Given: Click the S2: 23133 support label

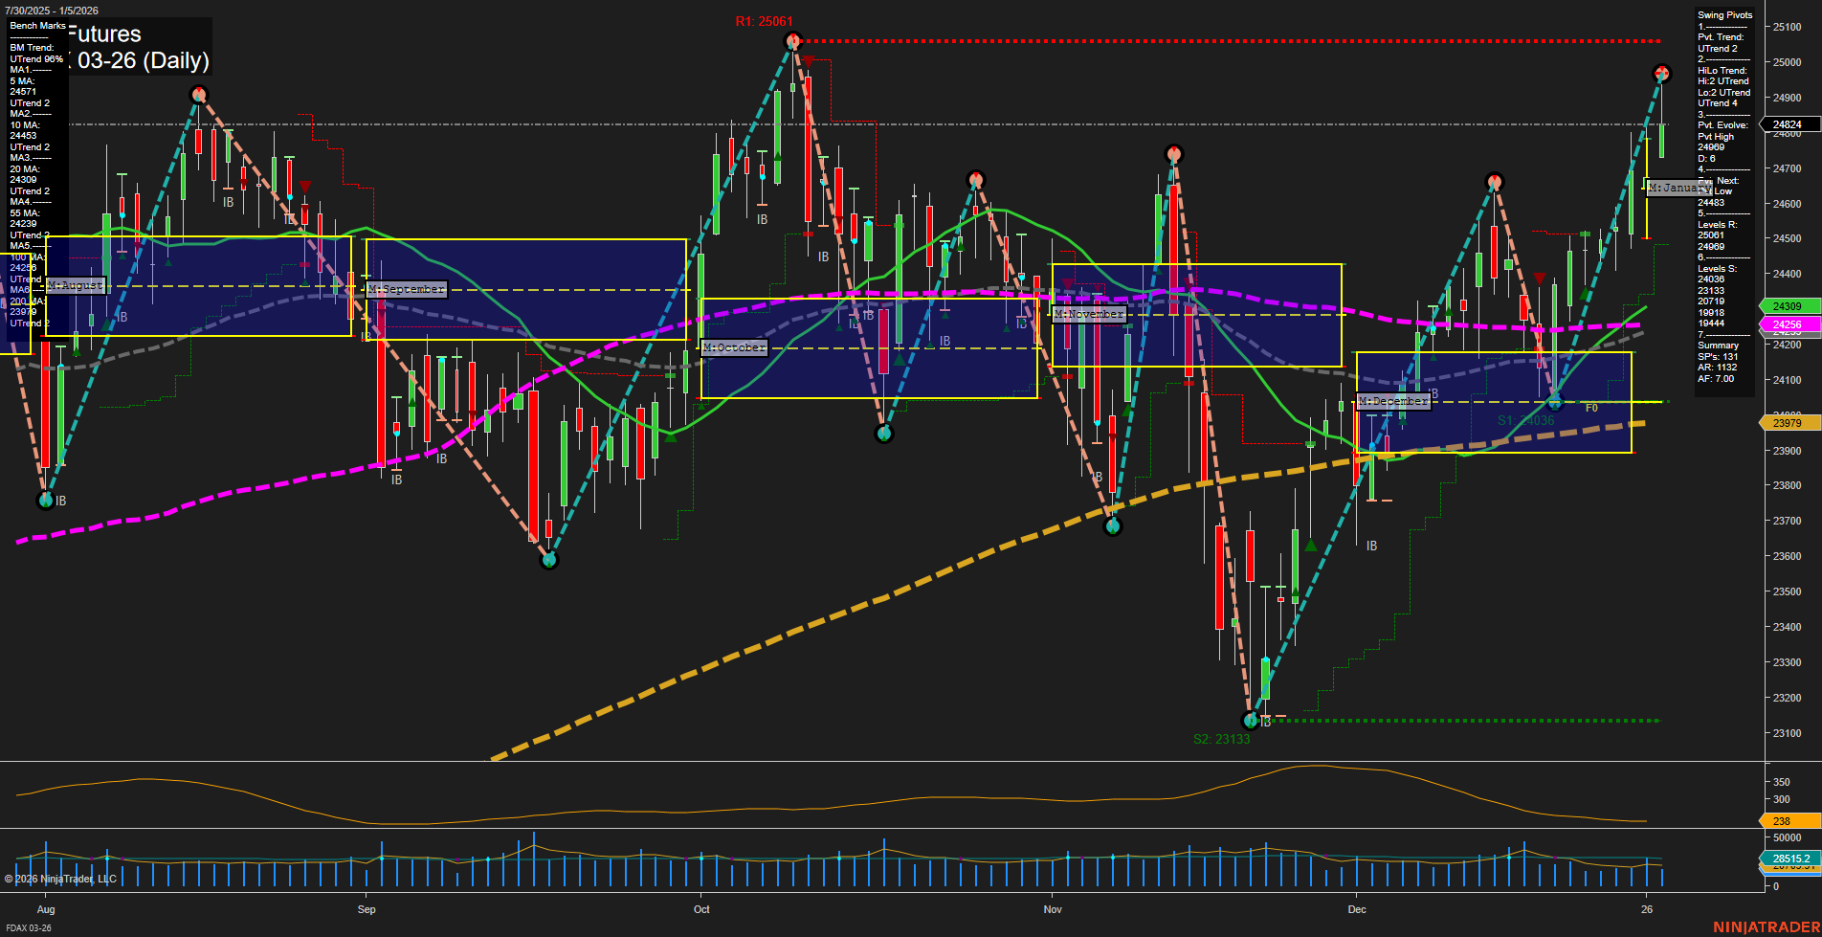Looking at the screenshot, I should 1221,738.
